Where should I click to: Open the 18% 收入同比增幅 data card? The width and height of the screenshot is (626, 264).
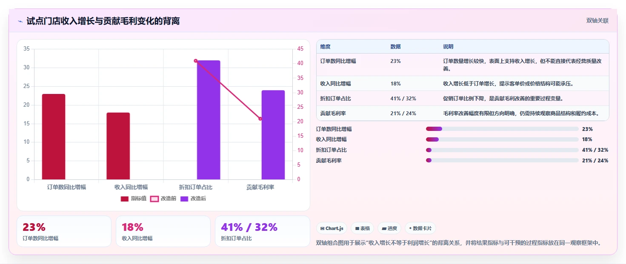click(163, 231)
